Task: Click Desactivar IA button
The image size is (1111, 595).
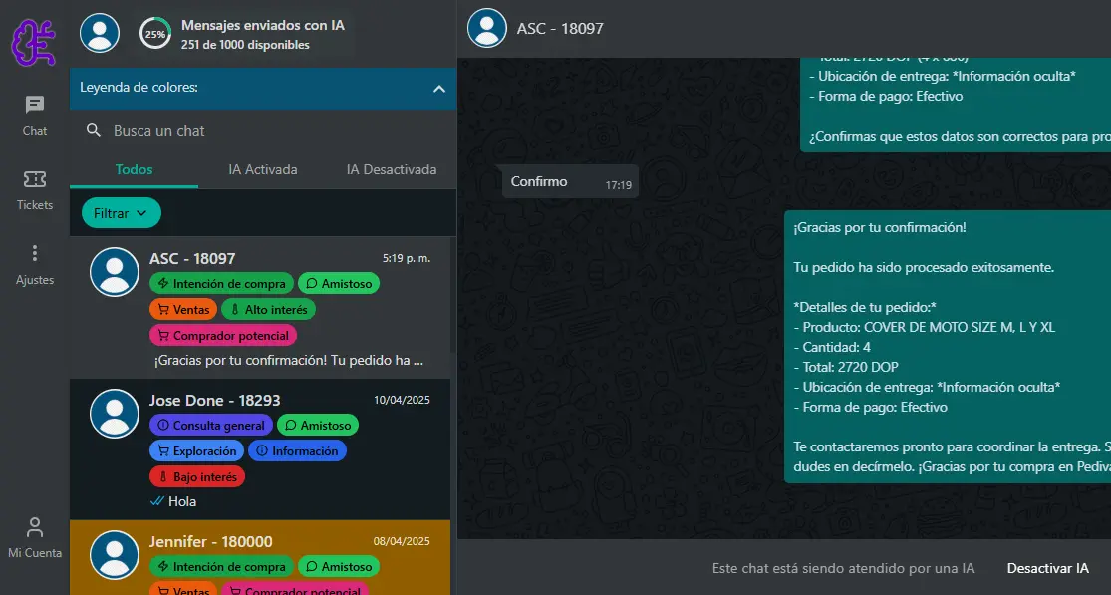Action: pyautogui.click(x=1048, y=568)
